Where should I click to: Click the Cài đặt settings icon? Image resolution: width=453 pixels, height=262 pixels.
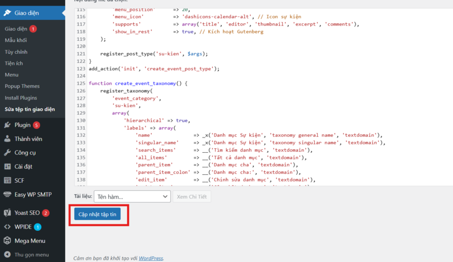(x=7, y=166)
